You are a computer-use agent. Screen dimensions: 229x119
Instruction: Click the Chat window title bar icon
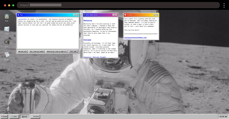(x=18, y=15)
